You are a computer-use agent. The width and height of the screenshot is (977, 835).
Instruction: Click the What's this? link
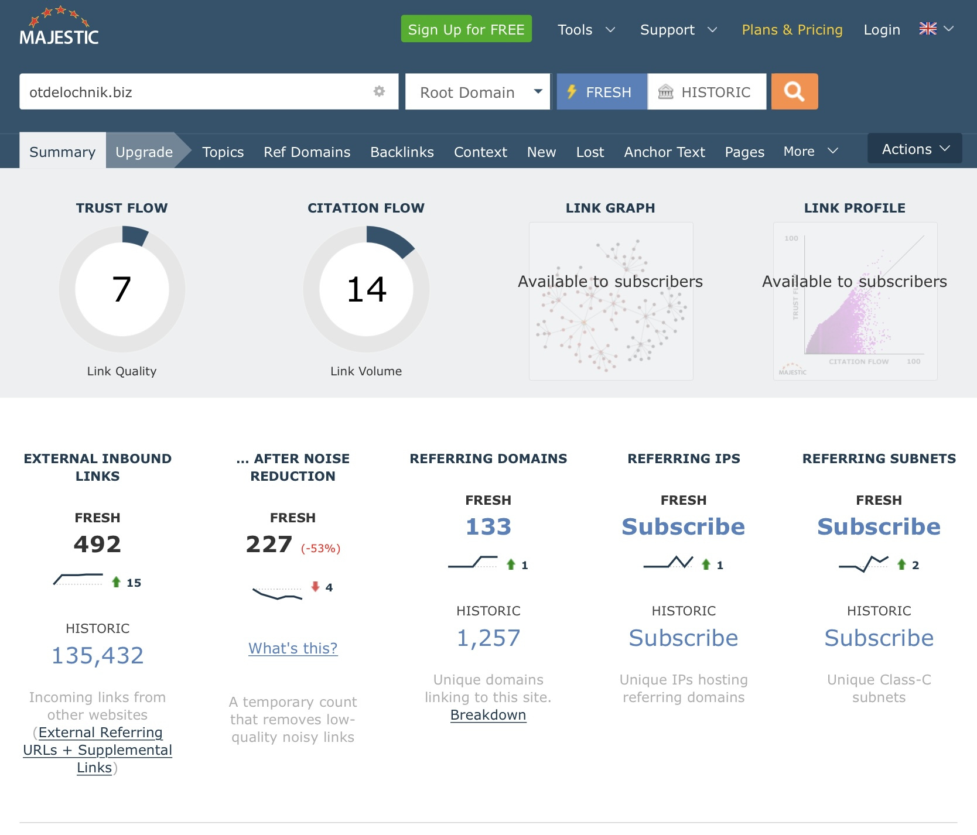pyautogui.click(x=293, y=648)
